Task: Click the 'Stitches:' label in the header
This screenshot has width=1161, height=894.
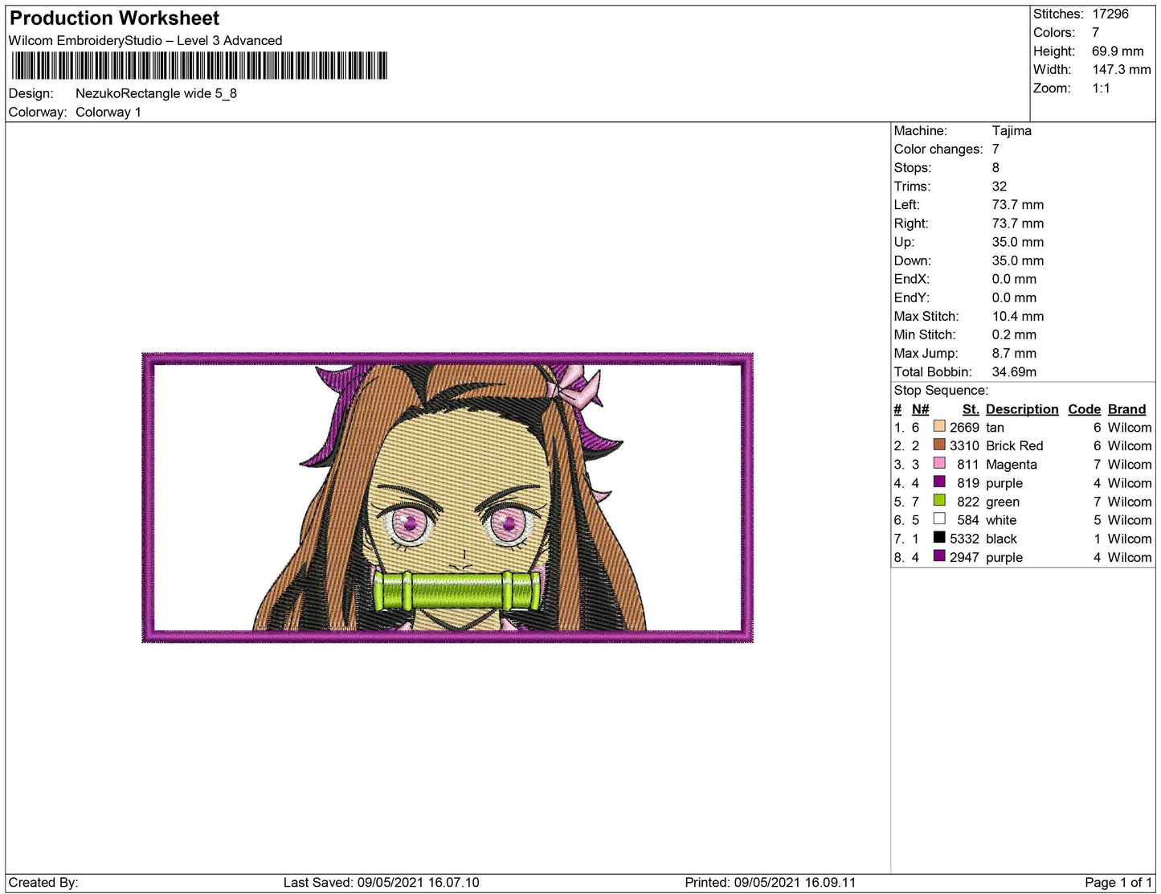Action: tap(1058, 14)
